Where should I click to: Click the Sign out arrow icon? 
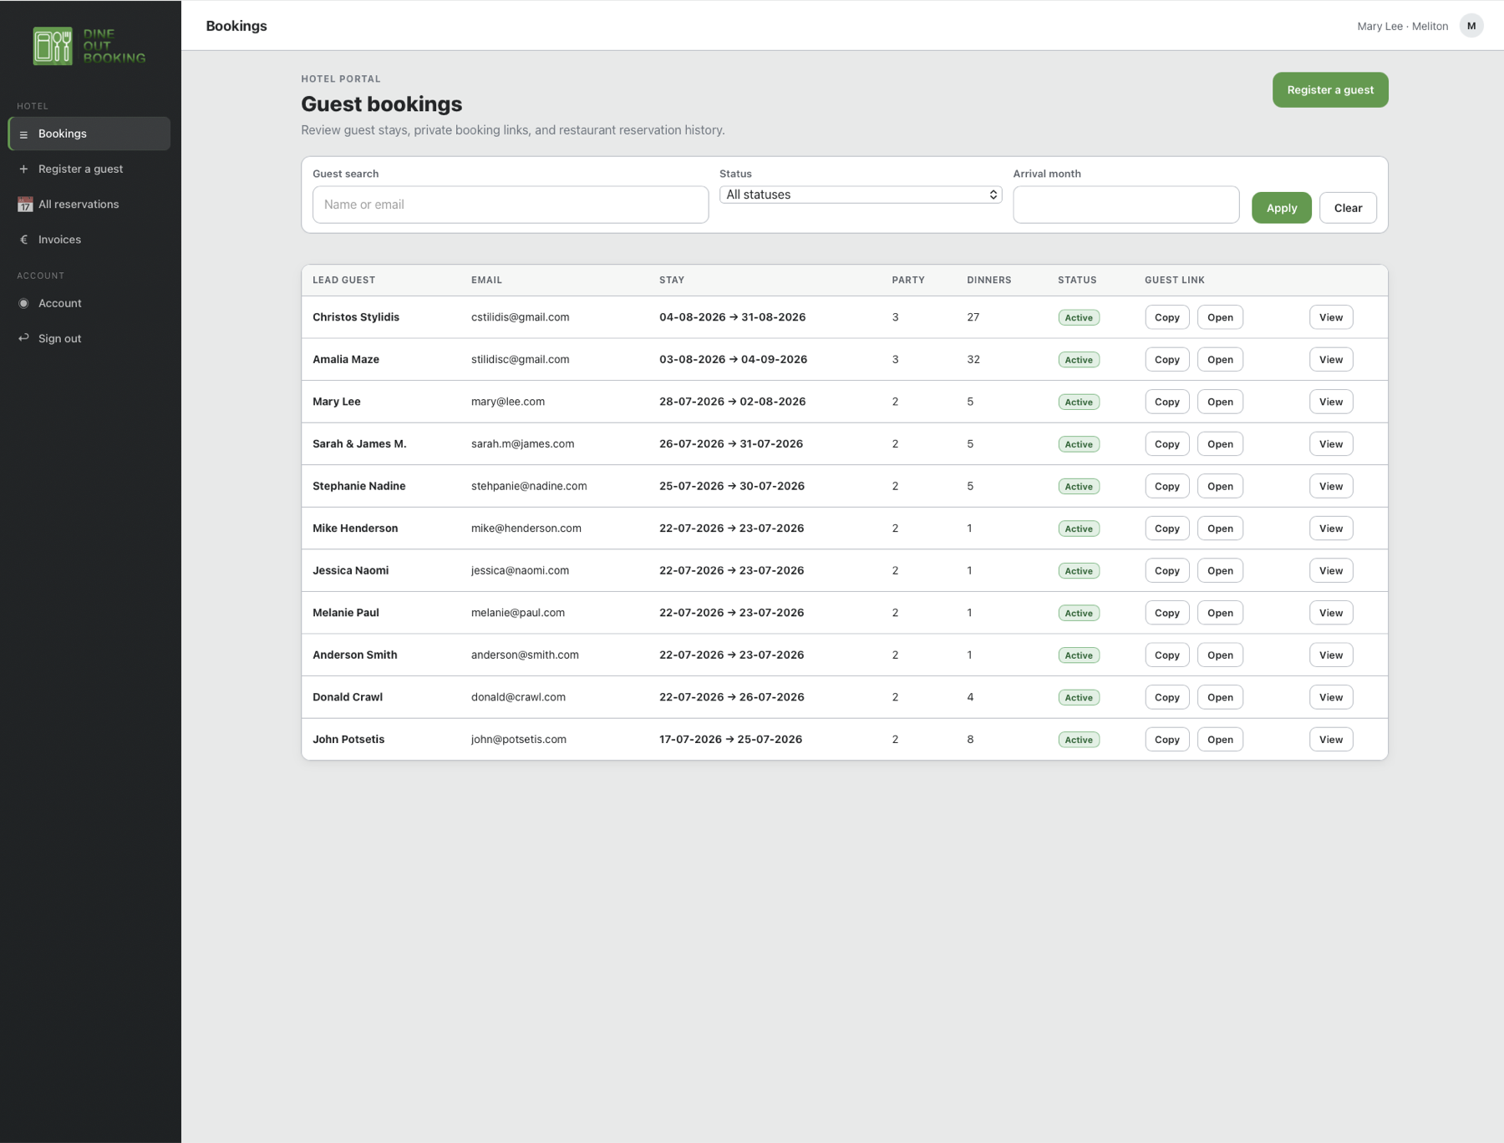[x=23, y=338]
